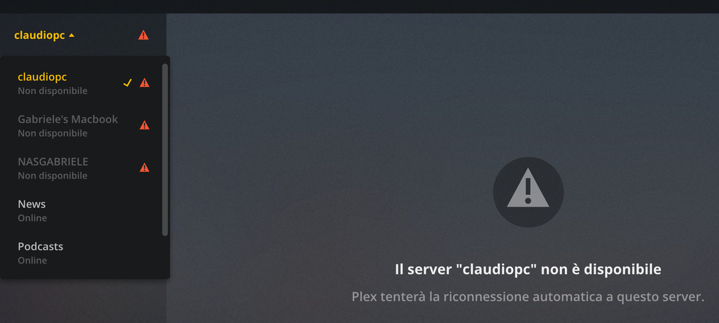Click NASGABRIELE warning triangle icon
This screenshot has width=719, height=323.
click(x=145, y=168)
